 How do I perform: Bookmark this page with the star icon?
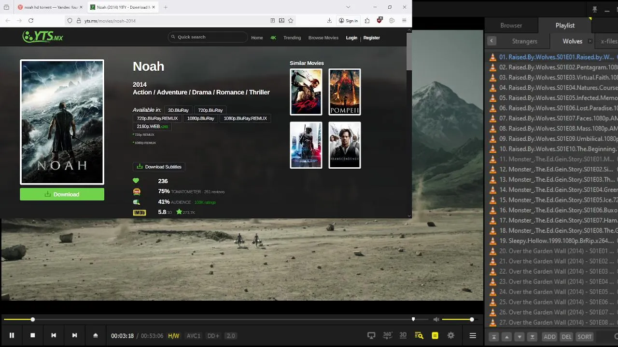291,21
